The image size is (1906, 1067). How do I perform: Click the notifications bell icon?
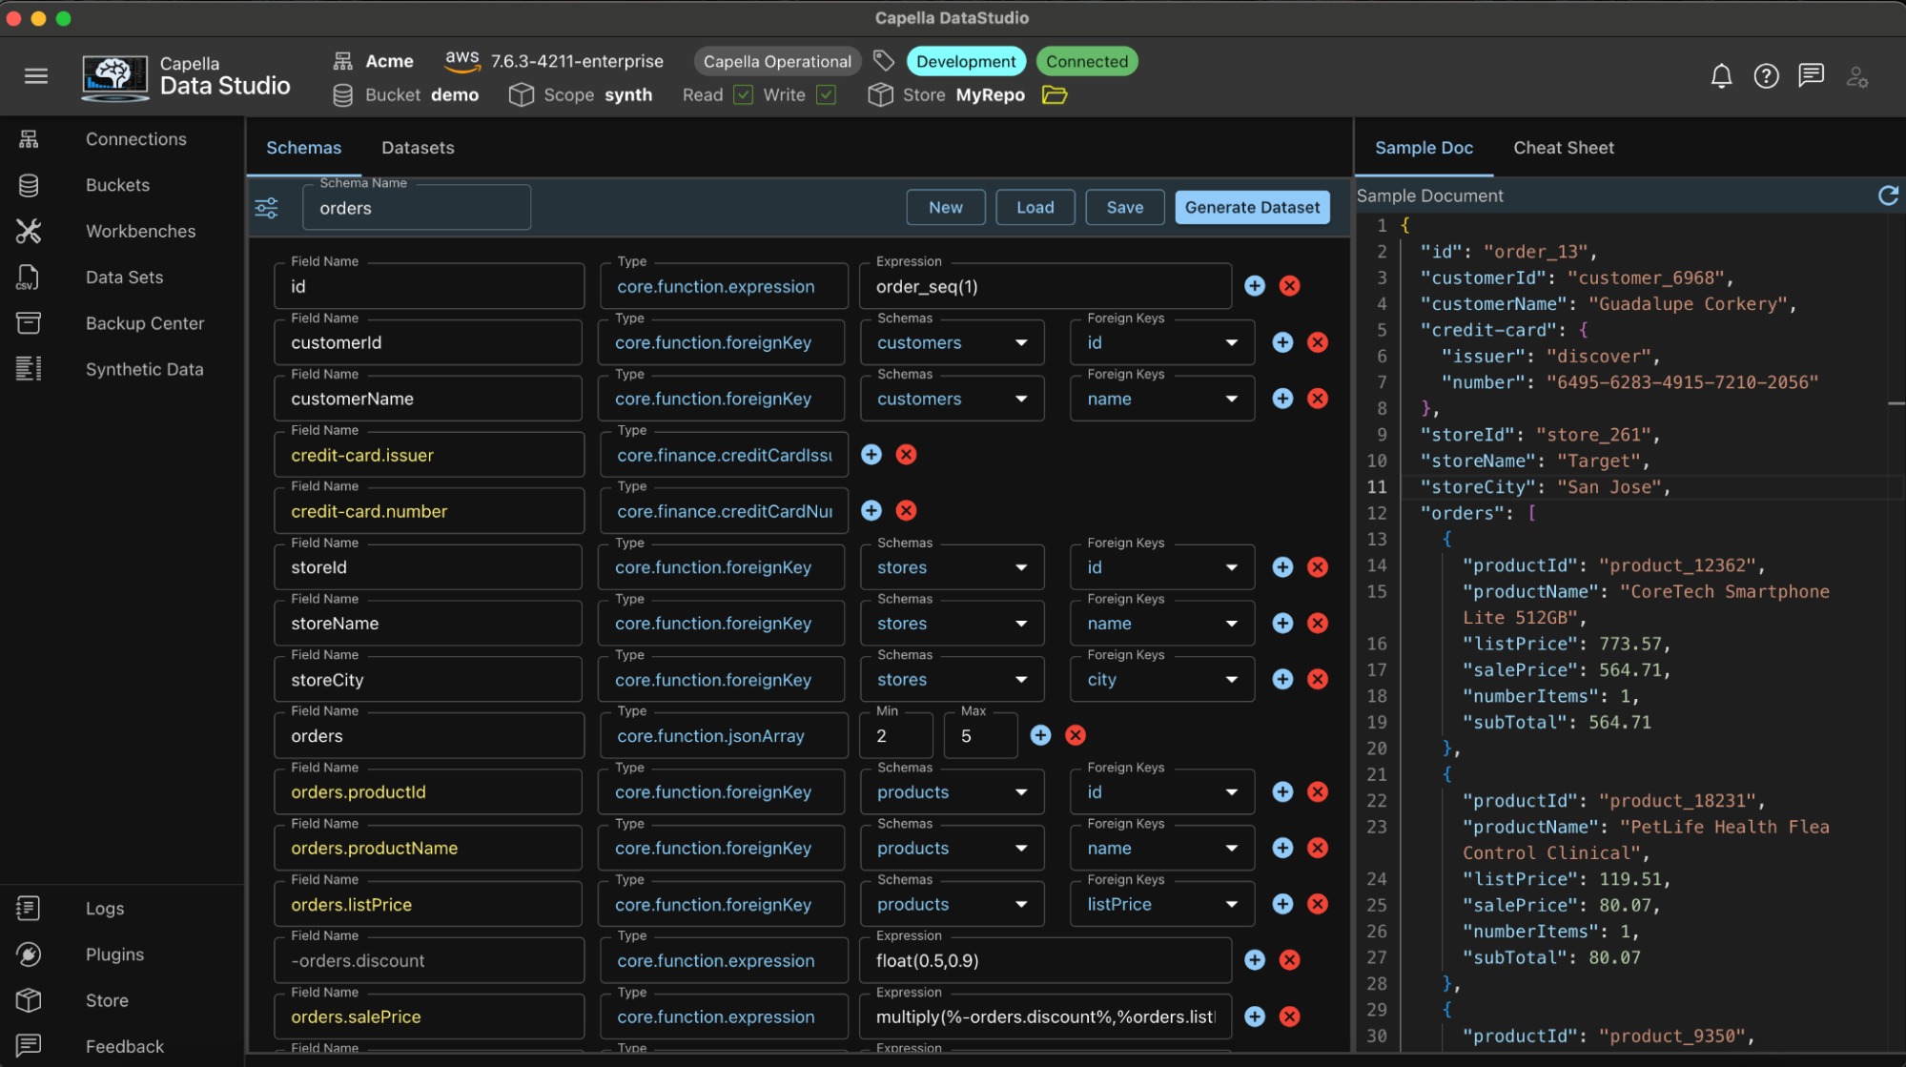tap(1721, 76)
